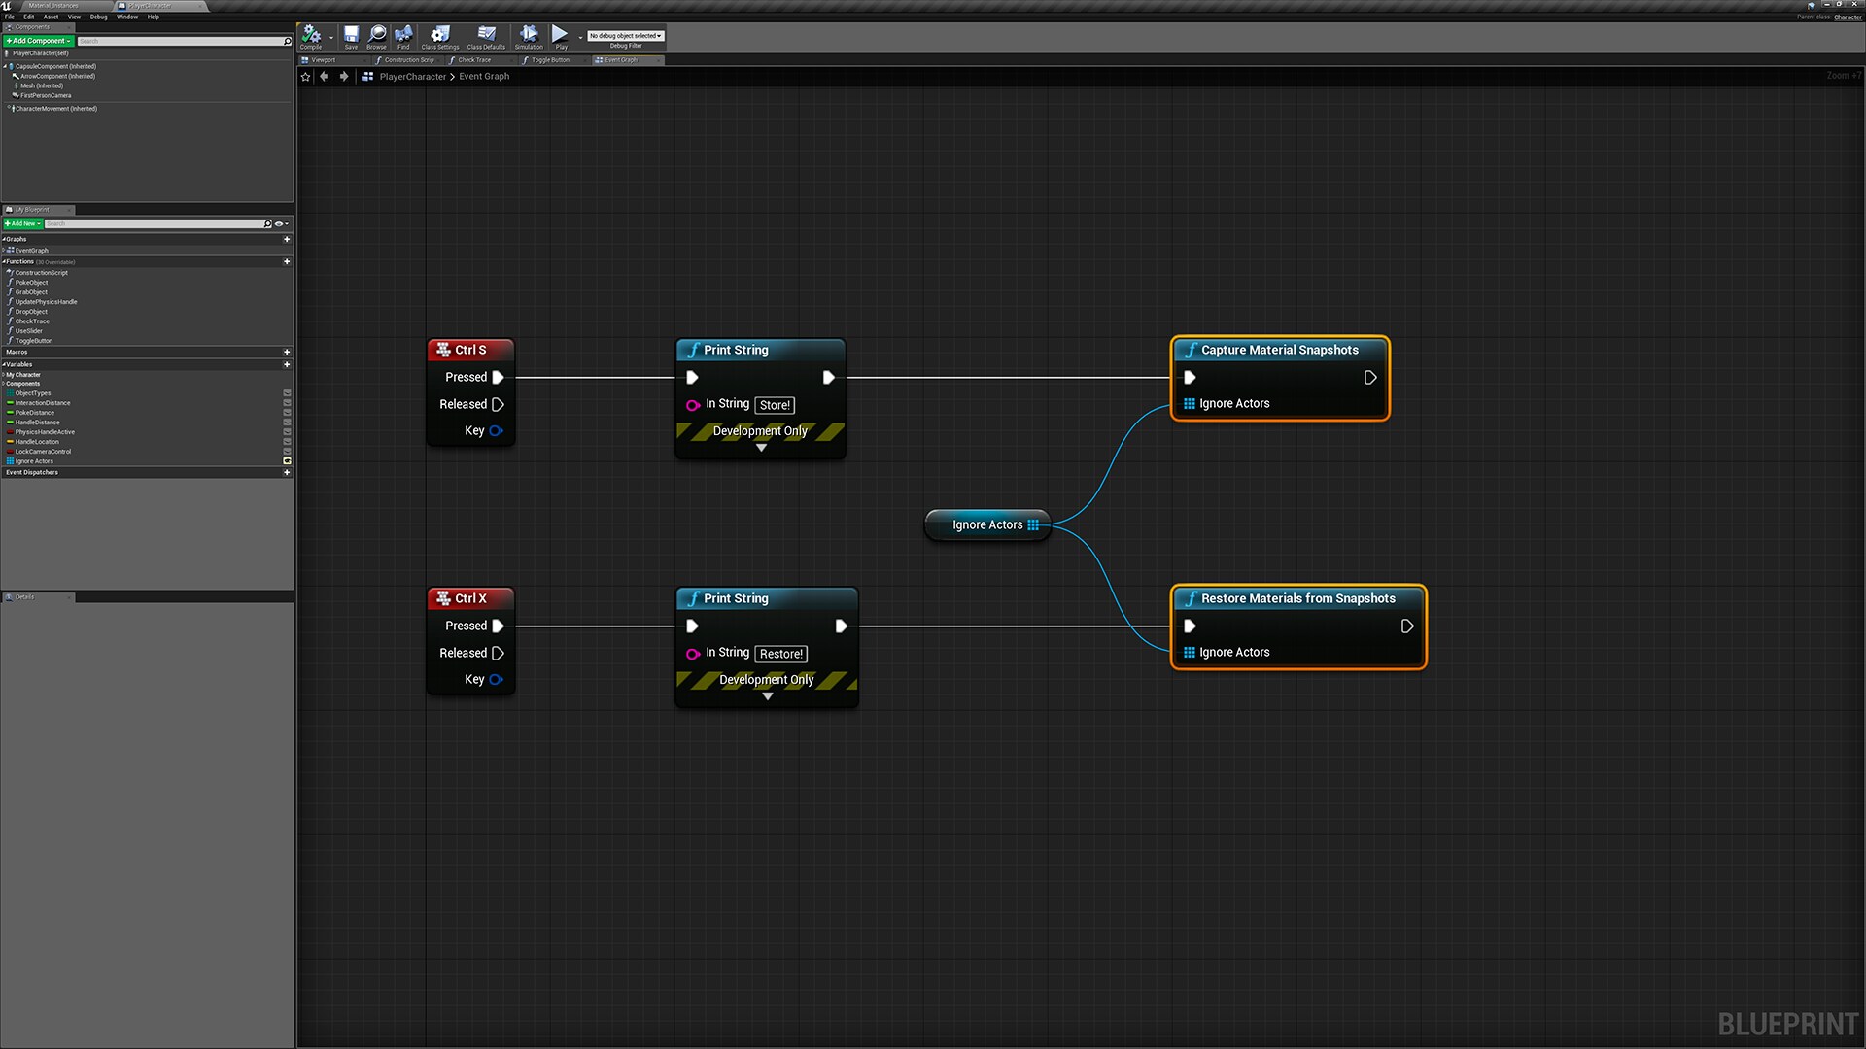Expand Print String Store node options

(761, 448)
